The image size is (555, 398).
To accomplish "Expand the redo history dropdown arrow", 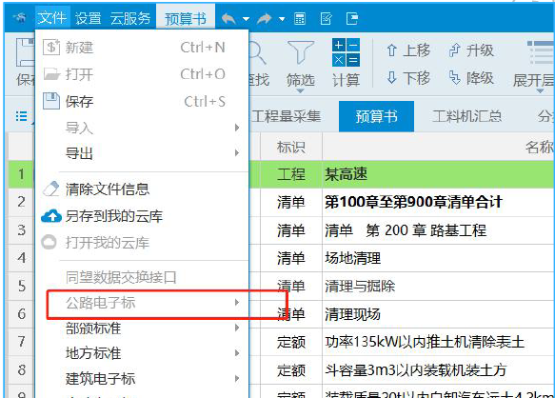I will click(282, 19).
